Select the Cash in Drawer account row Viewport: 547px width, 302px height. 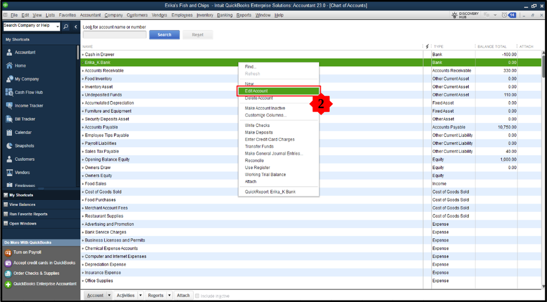coord(311,54)
